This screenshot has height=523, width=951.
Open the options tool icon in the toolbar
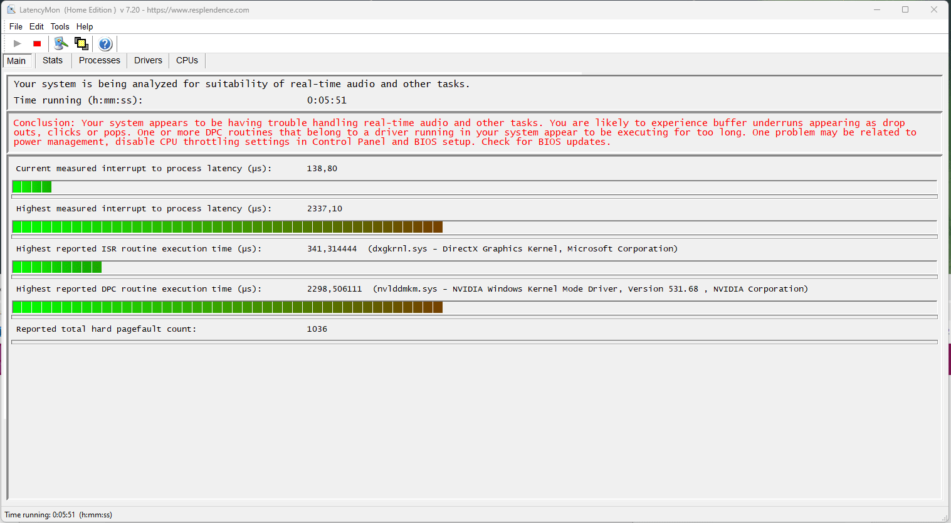[x=61, y=43]
